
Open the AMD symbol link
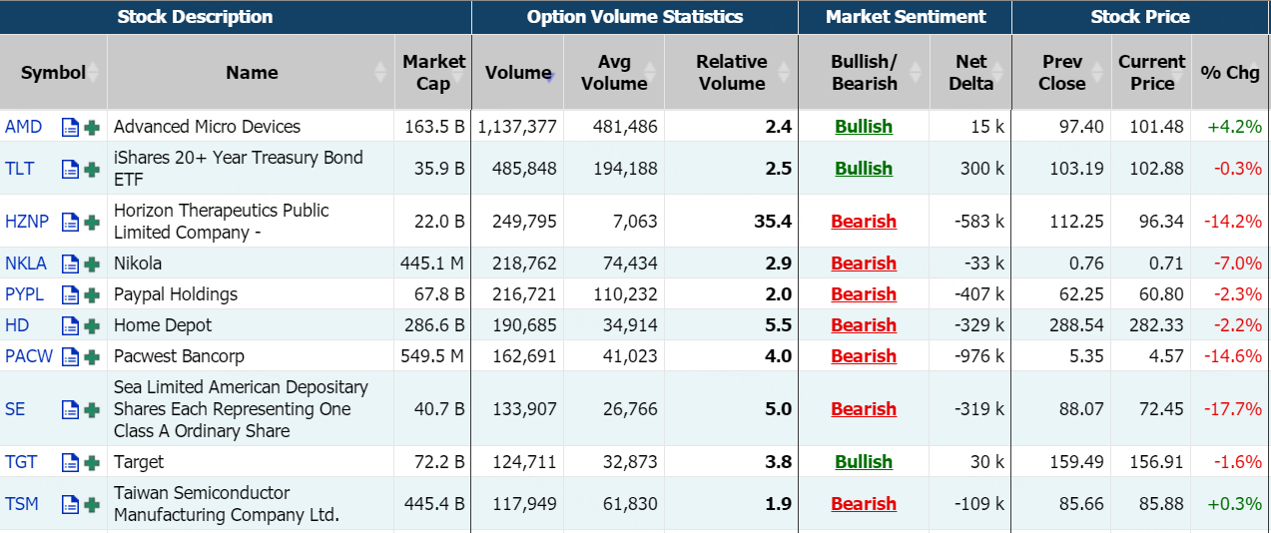tap(24, 127)
